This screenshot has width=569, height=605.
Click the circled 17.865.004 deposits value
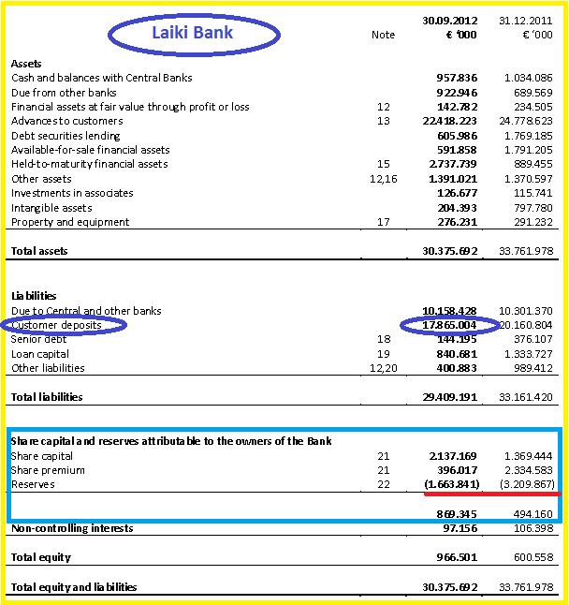(x=449, y=325)
